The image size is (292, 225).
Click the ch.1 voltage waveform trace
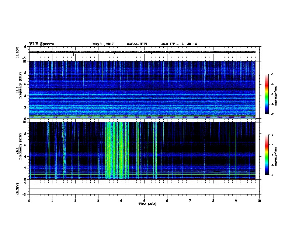click(x=142, y=52)
